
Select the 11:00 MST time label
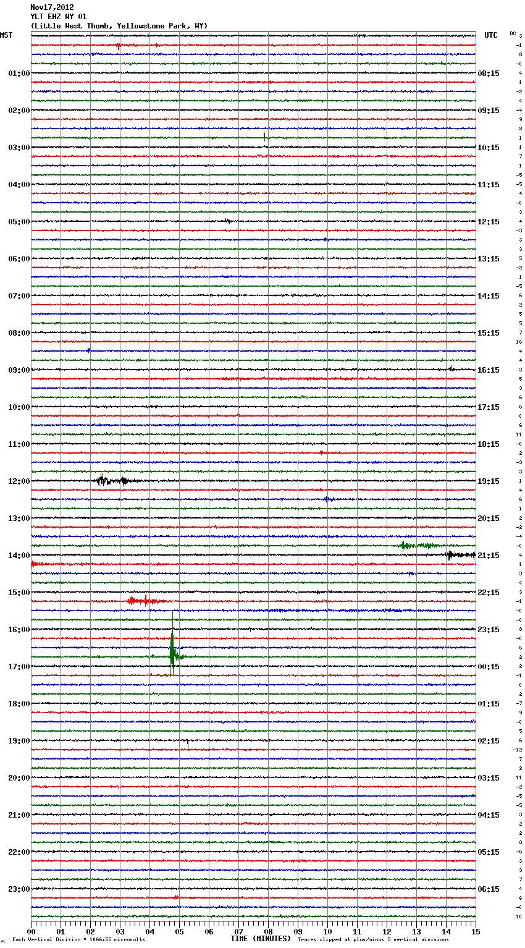tap(19, 444)
